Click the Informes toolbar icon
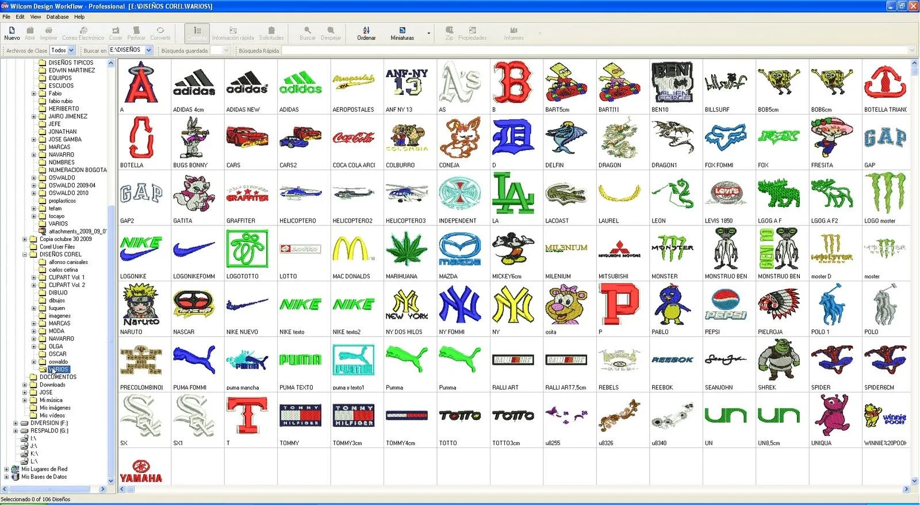The height and width of the screenshot is (505, 920). tap(513, 33)
